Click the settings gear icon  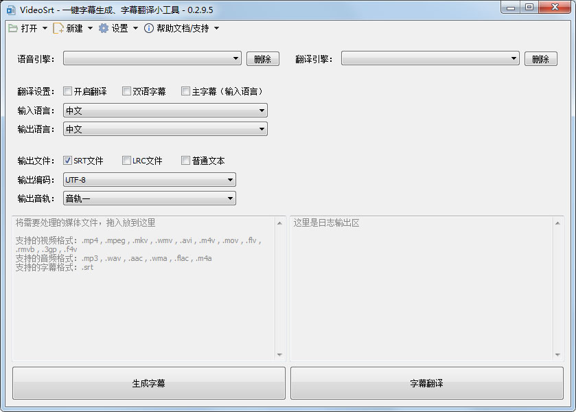coord(104,28)
